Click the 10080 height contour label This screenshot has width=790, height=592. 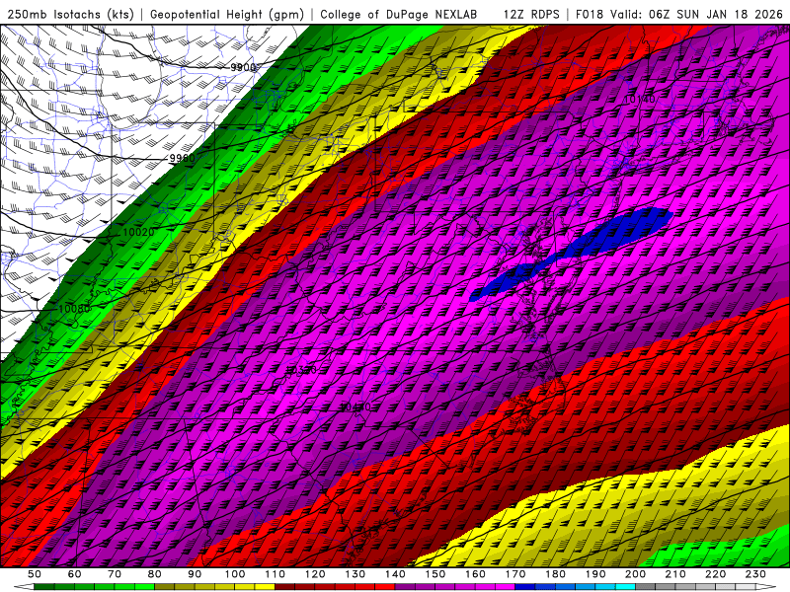[74, 308]
